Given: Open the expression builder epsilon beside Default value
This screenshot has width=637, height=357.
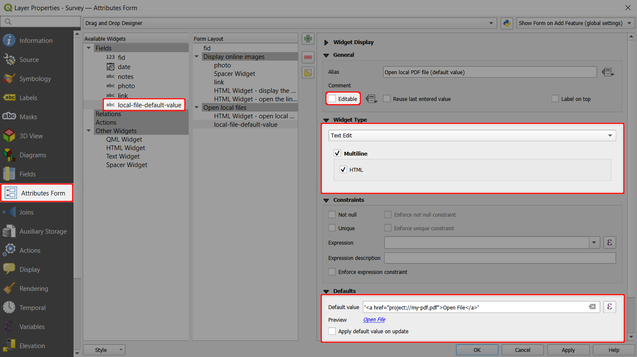Looking at the screenshot, I should 609,307.
